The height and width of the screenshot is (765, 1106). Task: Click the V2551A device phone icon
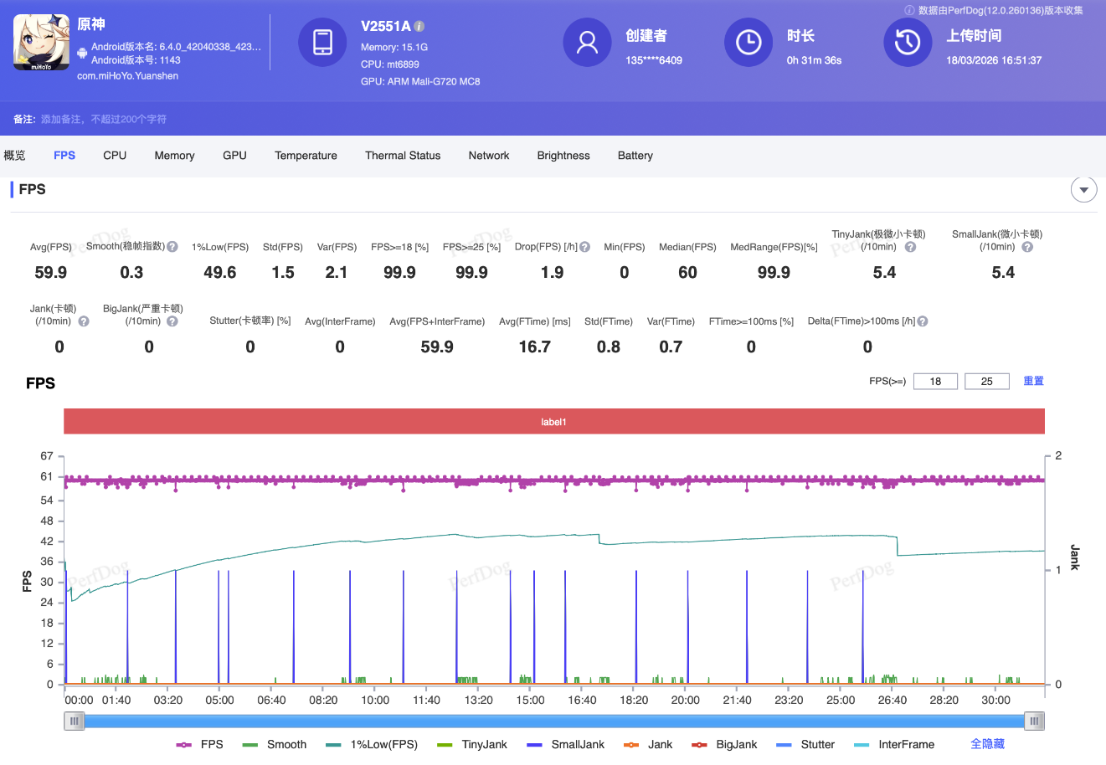click(322, 42)
